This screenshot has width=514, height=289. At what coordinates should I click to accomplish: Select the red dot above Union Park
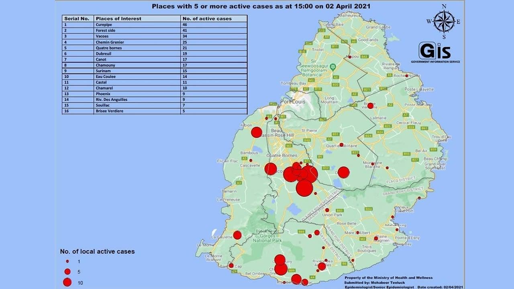click(327, 210)
